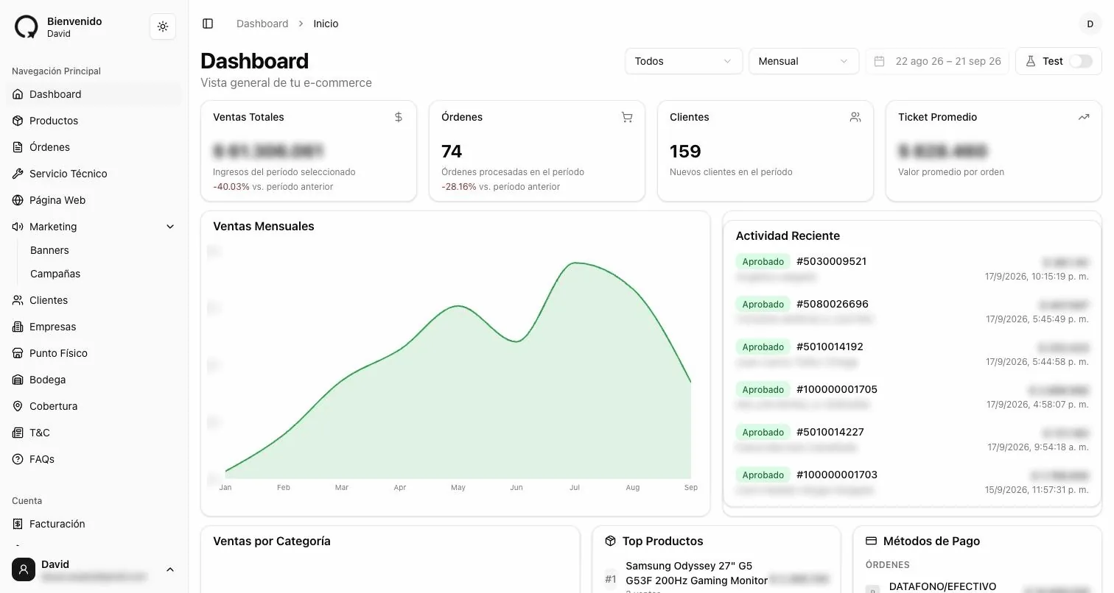Expand the David account menu chevron
The width and height of the screenshot is (1114, 593).
(x=170, y=569)
